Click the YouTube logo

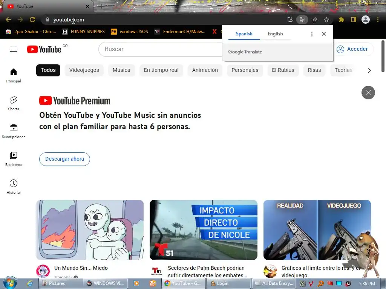[x=44, y=49]
